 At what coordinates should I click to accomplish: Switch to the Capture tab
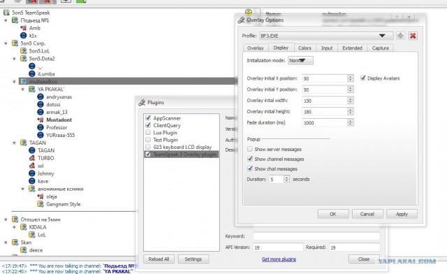[381, 48]
